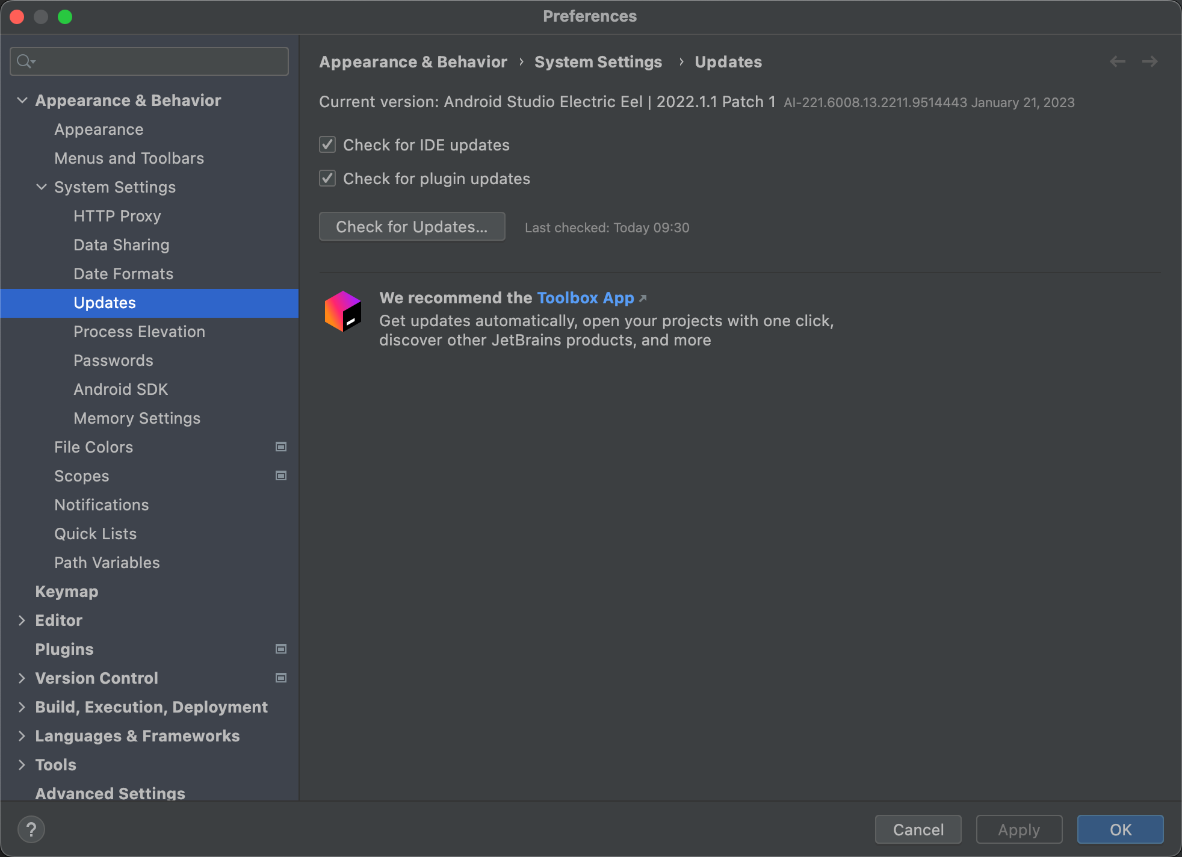Click the Toolbox App hyperlink
This screenshot has height=857, width=1182.
[586, 296]
